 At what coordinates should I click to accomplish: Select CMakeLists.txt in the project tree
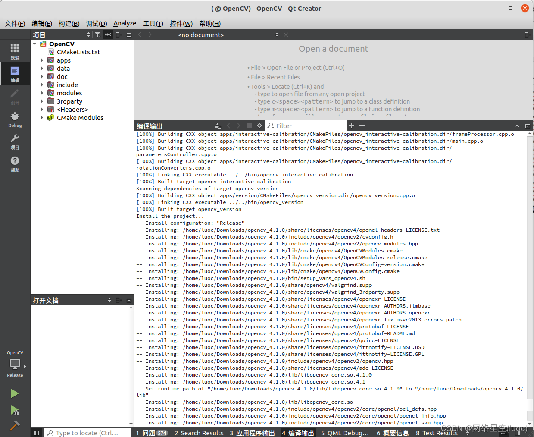click(78, 52)
